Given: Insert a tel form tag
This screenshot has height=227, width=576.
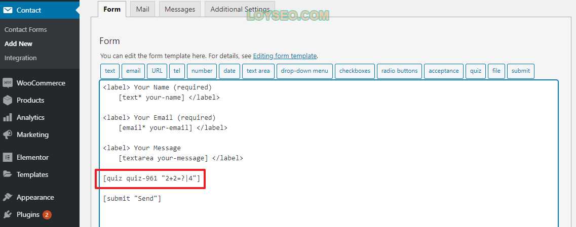Looking at the screenshot, I should click(x=177, y=71).
